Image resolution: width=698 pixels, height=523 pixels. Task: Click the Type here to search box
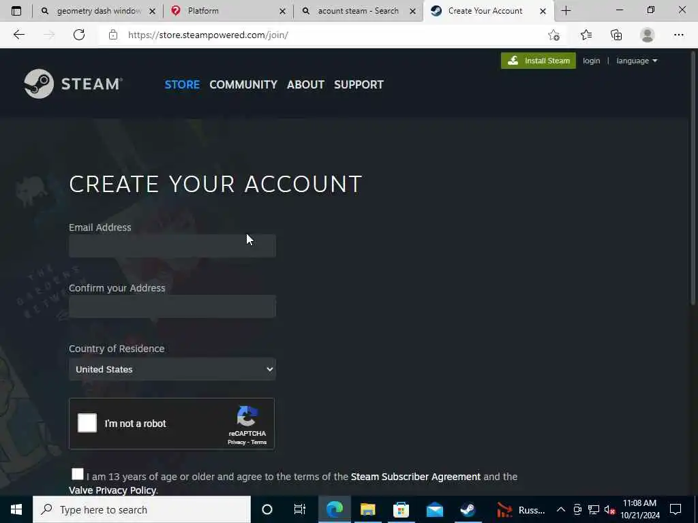pyautogui.click(x=142, y=509)
